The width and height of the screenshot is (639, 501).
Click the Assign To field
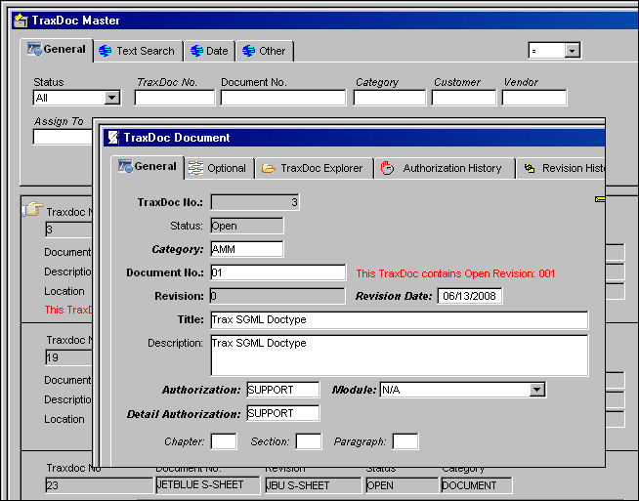63,137
